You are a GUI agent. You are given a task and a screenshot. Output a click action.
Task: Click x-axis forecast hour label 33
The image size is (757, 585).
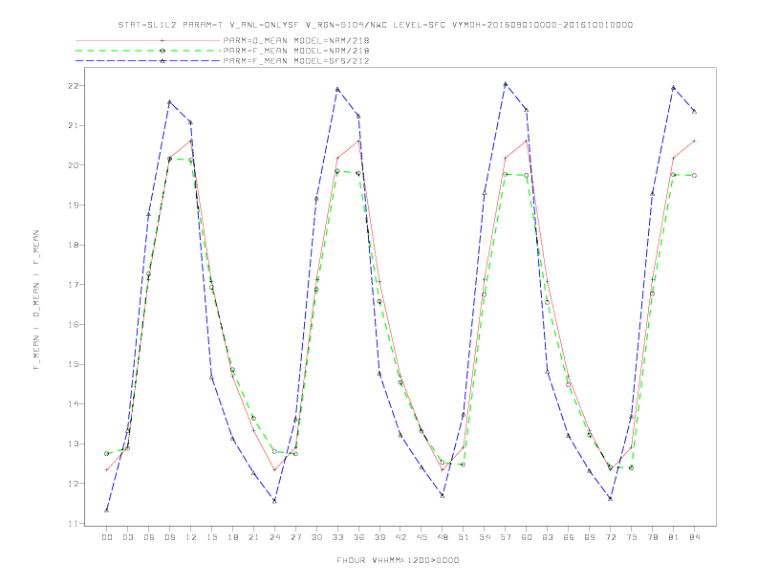337,537
